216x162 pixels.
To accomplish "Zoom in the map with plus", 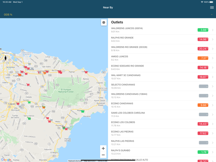I will [x=103, y=148].
